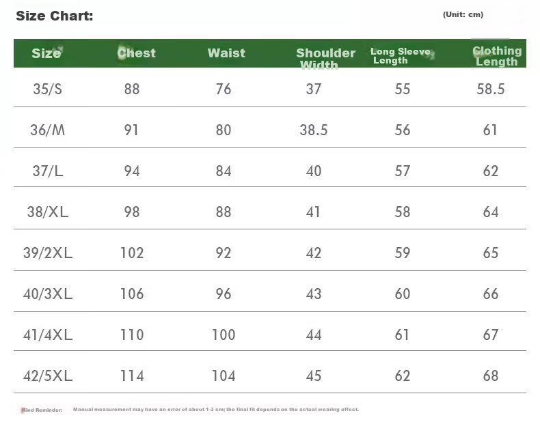
Task: Select the 40/3XL size label
Action: (48, 294)
